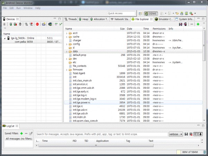Viewport: 208px width, 156px height.
Task: Select All messages (no filters) filter
Action: coord(19,139)
